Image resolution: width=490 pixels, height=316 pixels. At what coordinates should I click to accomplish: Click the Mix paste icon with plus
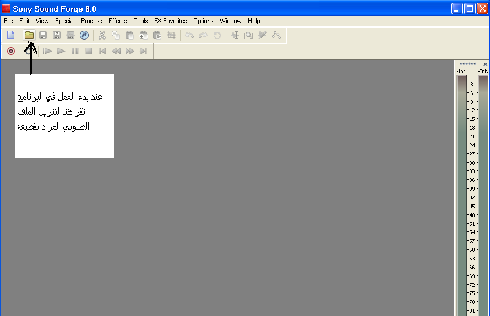pos(144,35)
